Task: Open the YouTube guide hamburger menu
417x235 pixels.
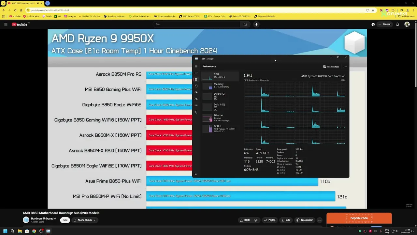Action: 6,24
